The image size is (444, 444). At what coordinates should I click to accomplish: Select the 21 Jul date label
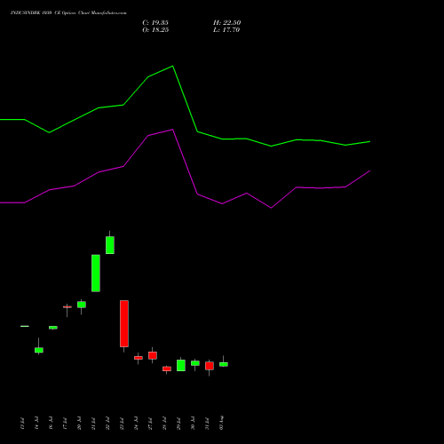pyautogui.click(x=93, y=424)
